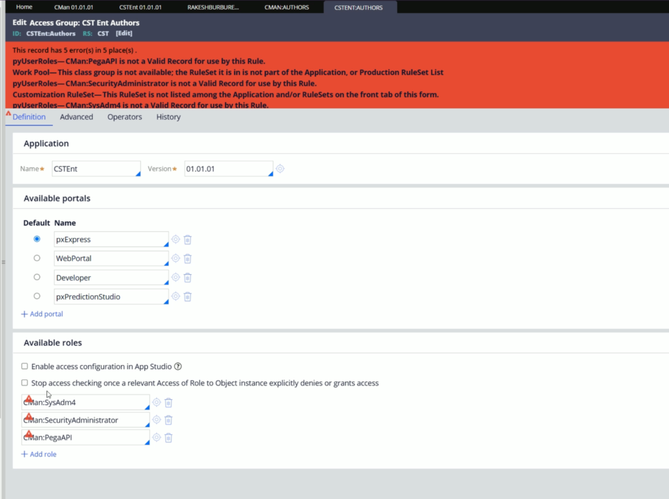
Task: Click the RS: CST ruleset text
Action: tap(96, 33)
